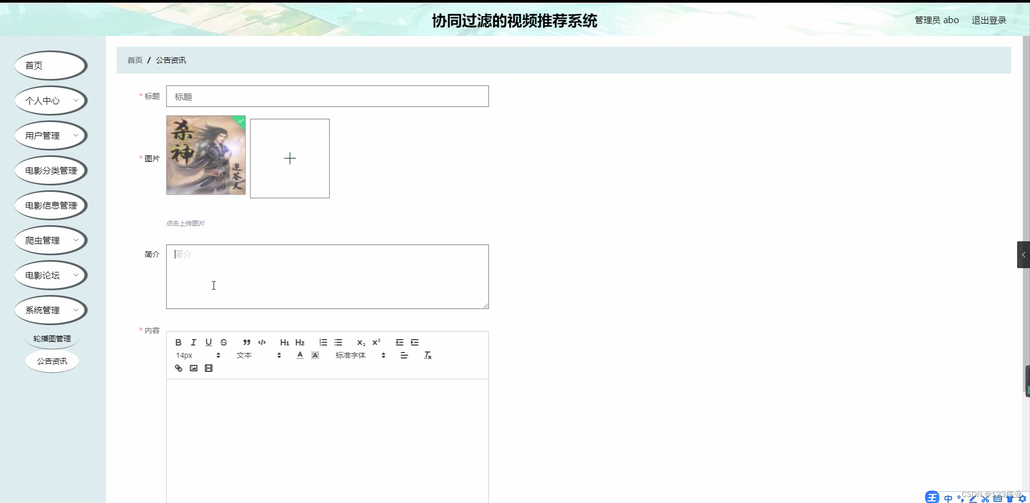This screenshot has width=1030, height=503.
Task: Navigate to 首页 via the breadcrumb
Action: [x=134, y=60]
